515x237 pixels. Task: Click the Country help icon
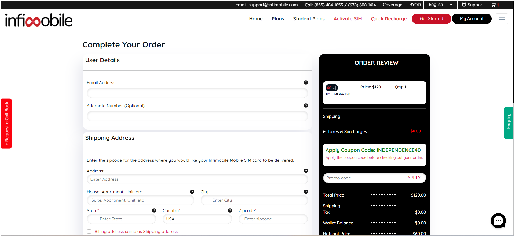coord(230,210)
